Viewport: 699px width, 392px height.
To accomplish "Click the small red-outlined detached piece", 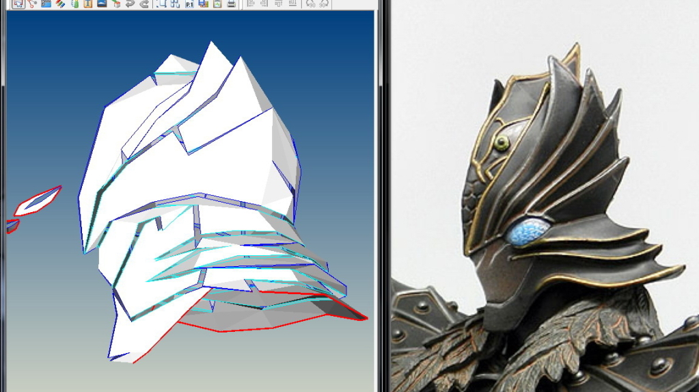I will tap(38, 201).
